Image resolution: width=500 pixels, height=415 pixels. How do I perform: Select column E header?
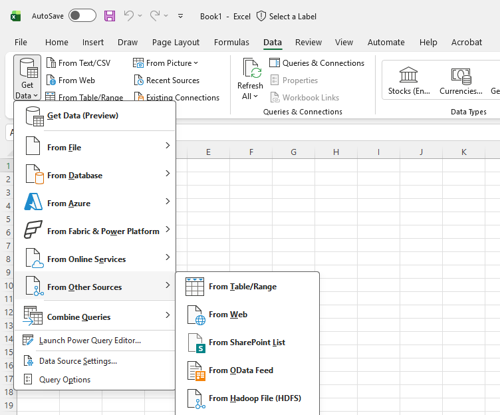tap(208, 152)
